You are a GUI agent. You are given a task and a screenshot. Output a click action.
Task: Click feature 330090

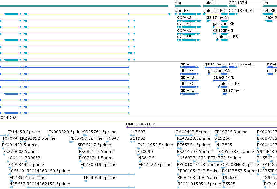(x=145, y=151)
